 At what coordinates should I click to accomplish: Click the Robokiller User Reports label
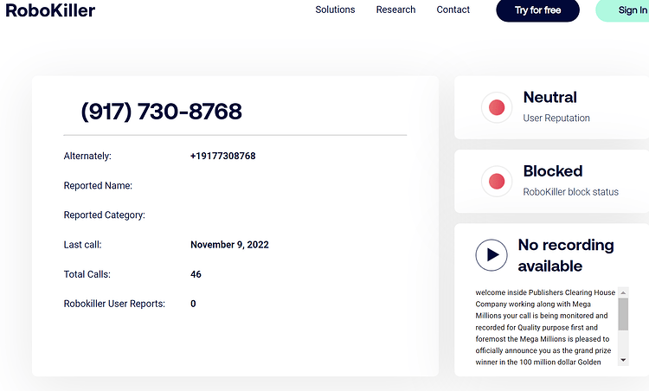coord(114,304)
